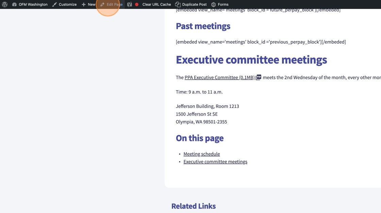Click the PDF file icon
This screenshot has width=381, height=213.
(x=259, y=77)
